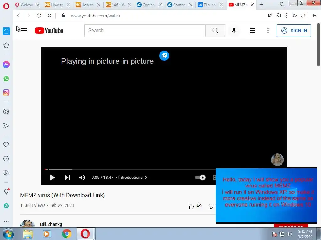Viewport: 321px width, 240px height.
Task: Click the picture-in-picture floating video
Action: click(x=266, y=195)
